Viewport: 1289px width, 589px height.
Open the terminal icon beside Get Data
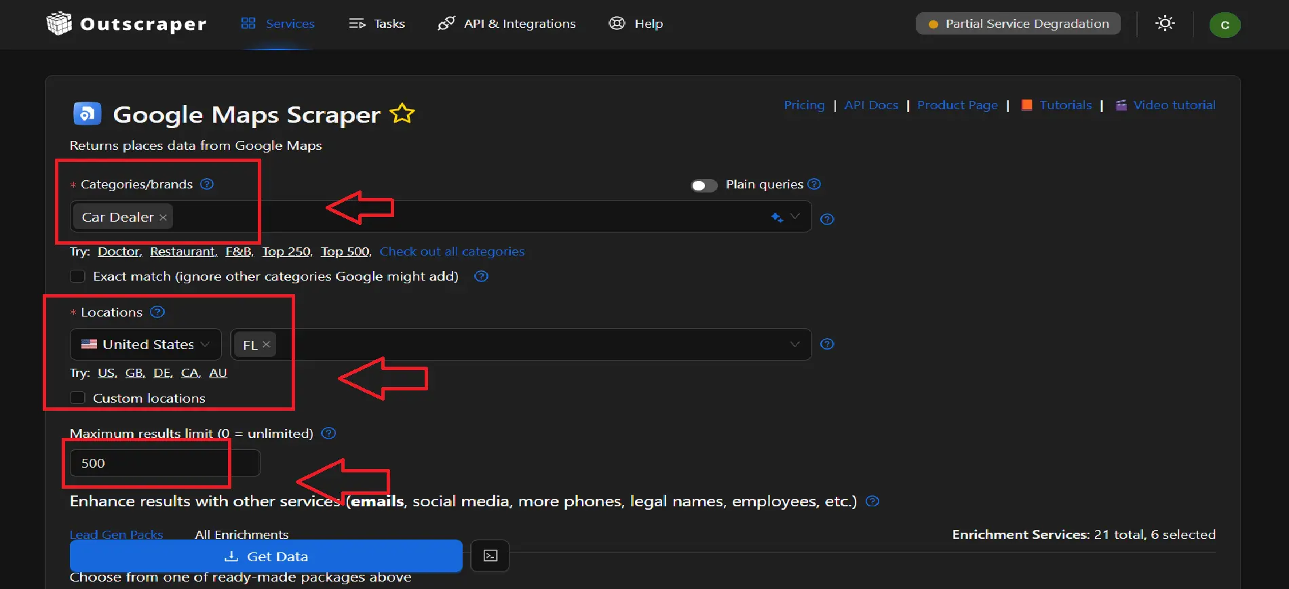click(490, 556)
